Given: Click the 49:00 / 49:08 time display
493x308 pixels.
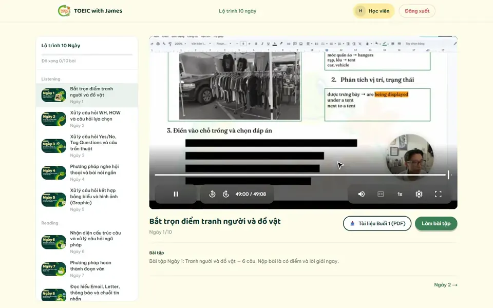Looking at the screenshot, I should pyautogui.click(x=251, y=194).
